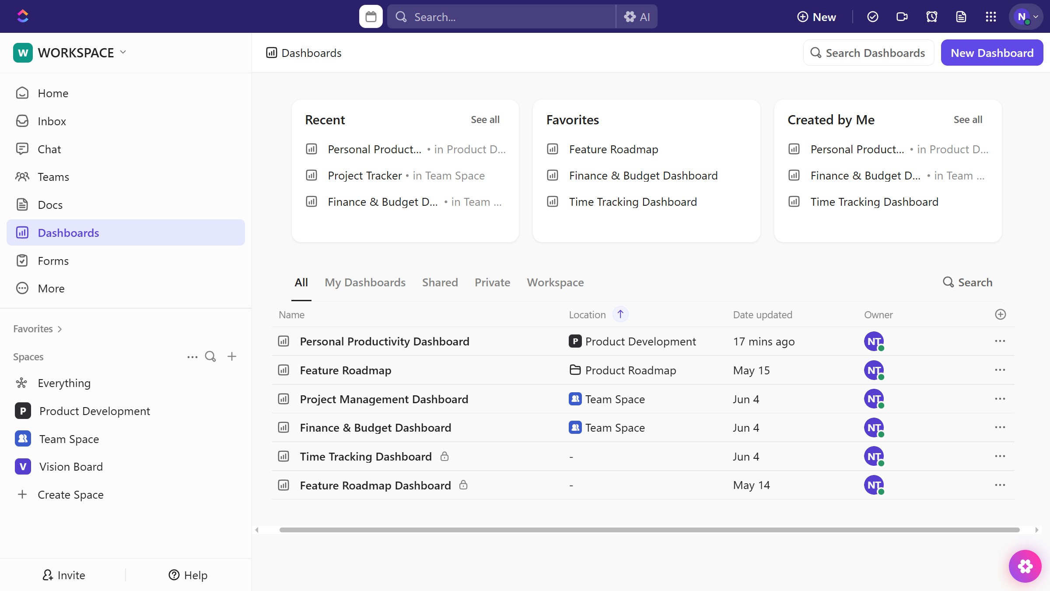Image resolution: width=1050 pixels, height=591 pixels.
Task: Activate AI in the search bar
Action: point(637,16)
